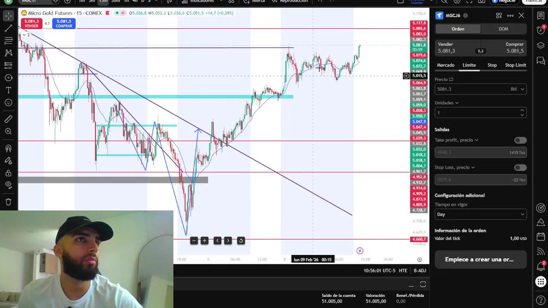Switch to the Orden tab
548x308 pixels.
coord(458,29)
